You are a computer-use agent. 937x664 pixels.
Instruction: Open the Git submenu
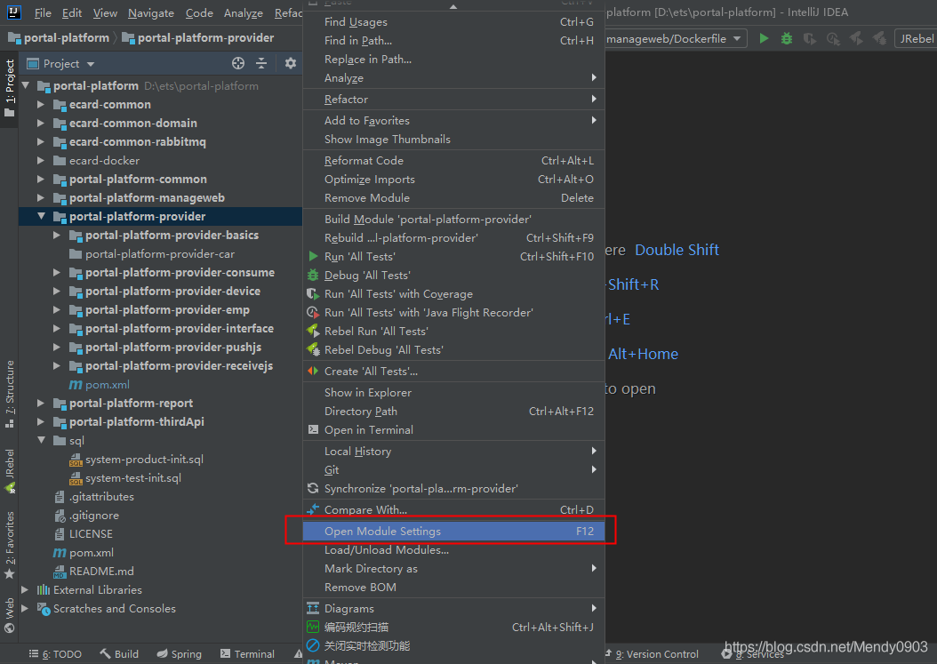point(453,469)
